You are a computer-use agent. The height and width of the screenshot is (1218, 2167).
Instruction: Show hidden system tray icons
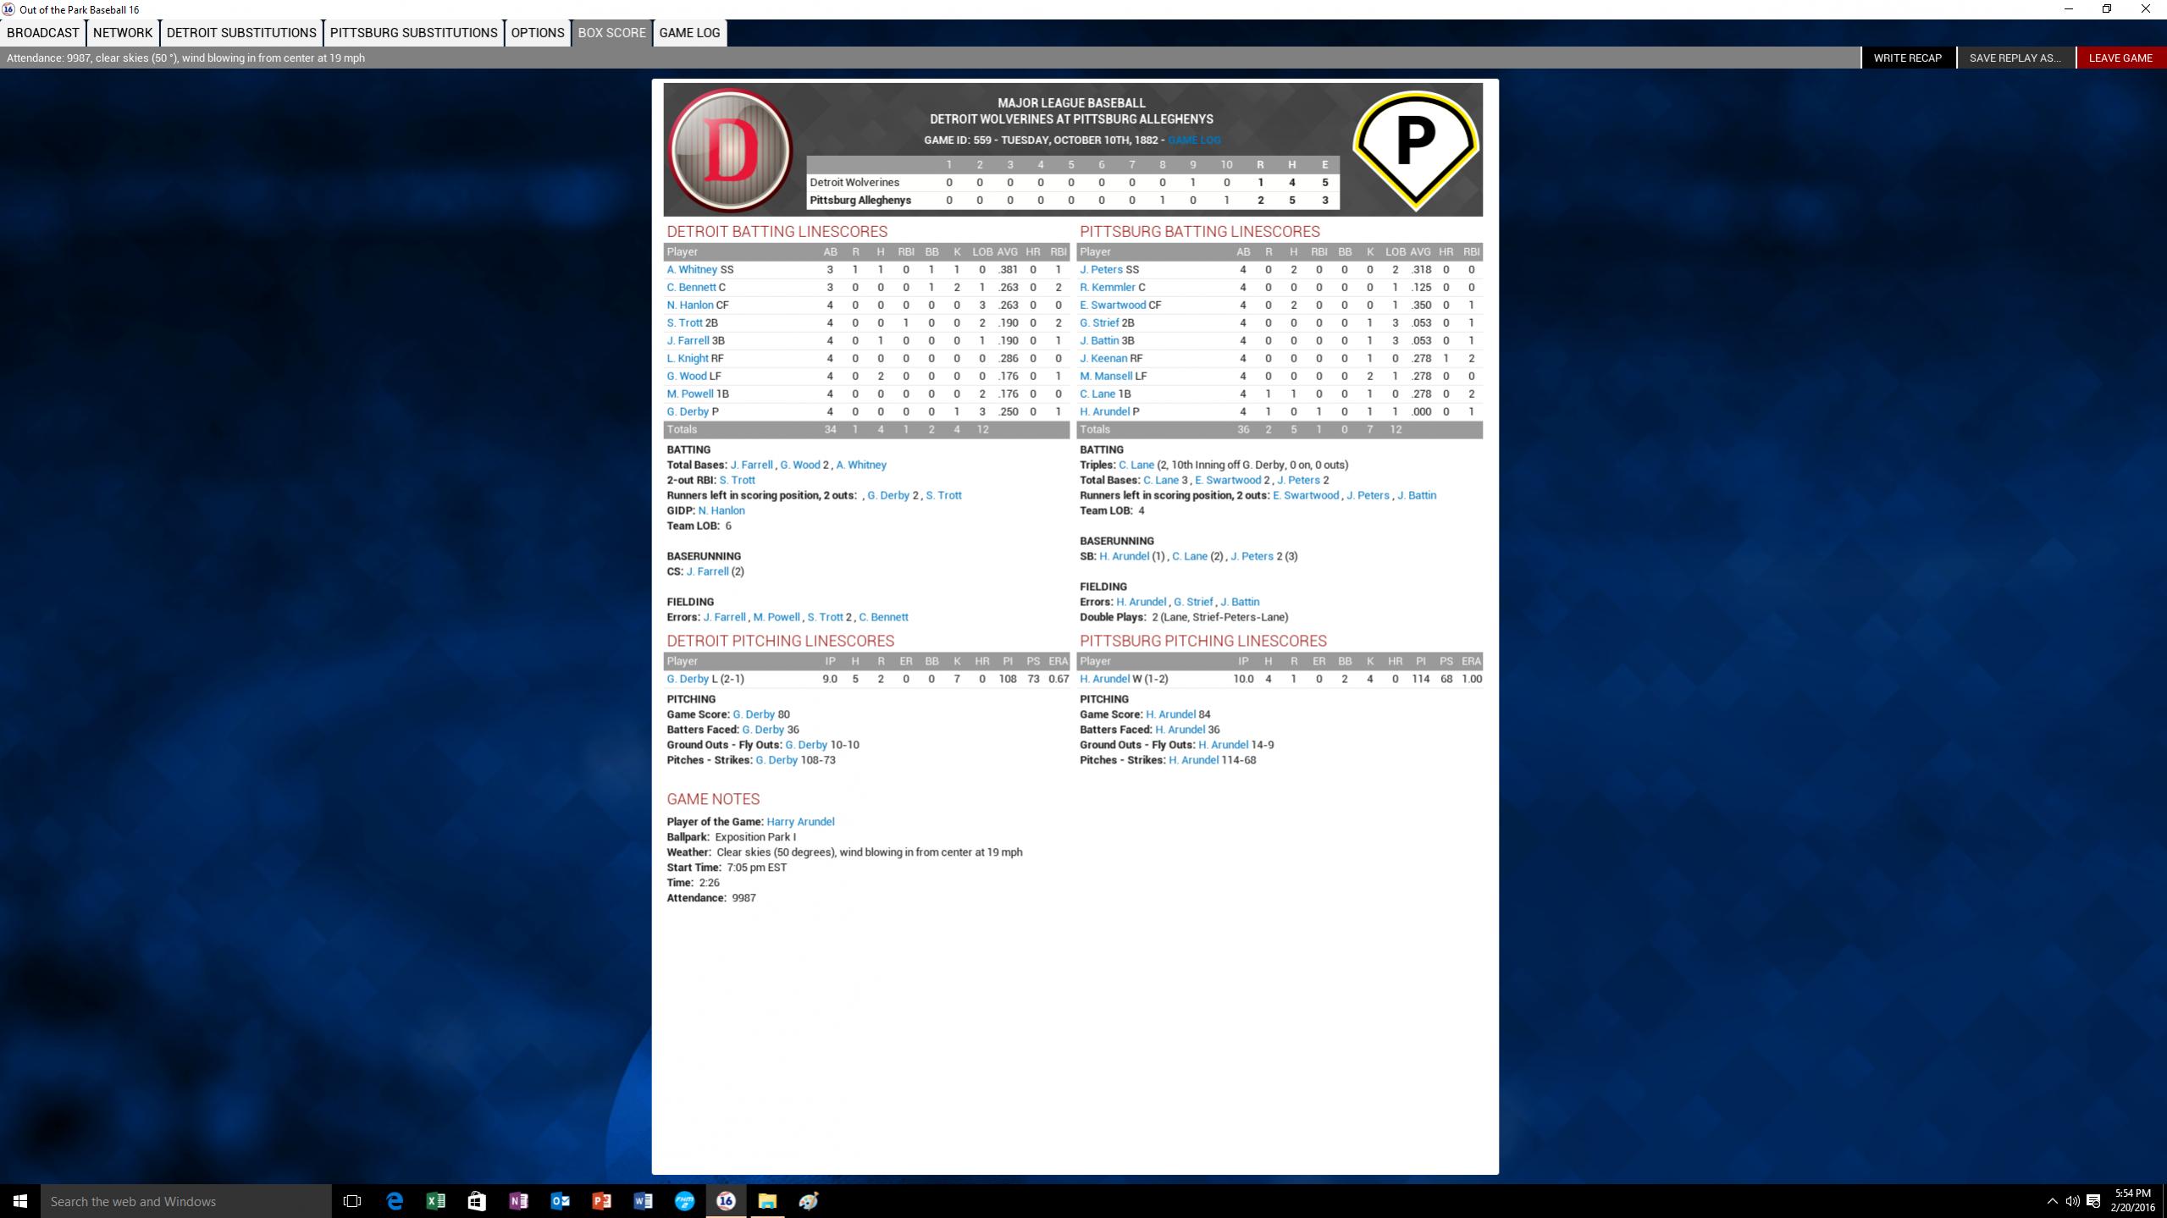point(2051,1200)
